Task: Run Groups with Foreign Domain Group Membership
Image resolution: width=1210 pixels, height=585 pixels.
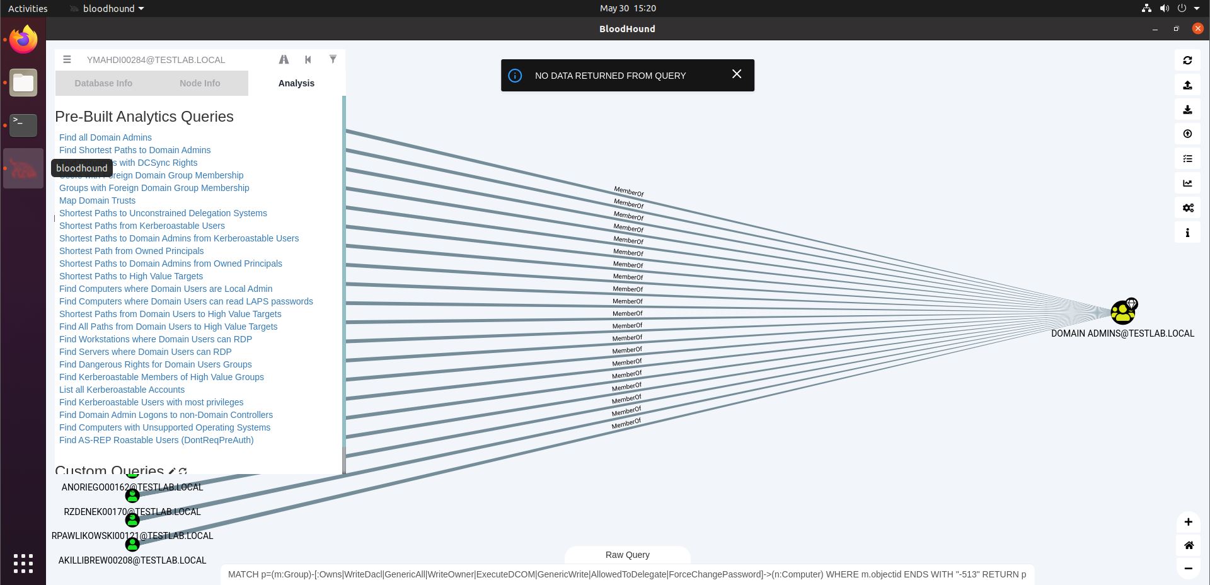Action: pyautogui.click(x=154, y=188)
